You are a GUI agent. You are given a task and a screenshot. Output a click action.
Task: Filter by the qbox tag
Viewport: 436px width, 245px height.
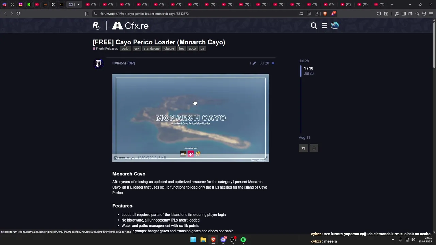pos(192,49)
